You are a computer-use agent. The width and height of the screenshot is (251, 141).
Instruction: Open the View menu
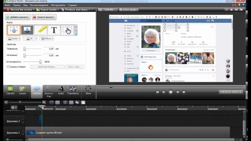pos(25,5)
